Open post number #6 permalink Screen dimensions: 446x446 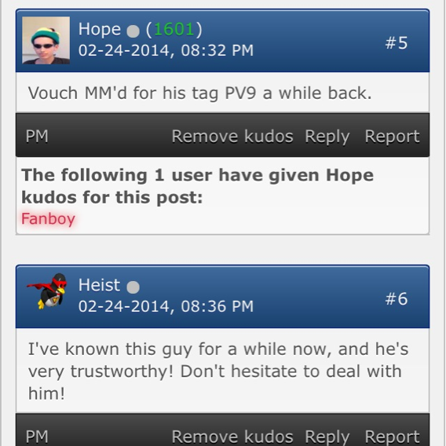397,298
